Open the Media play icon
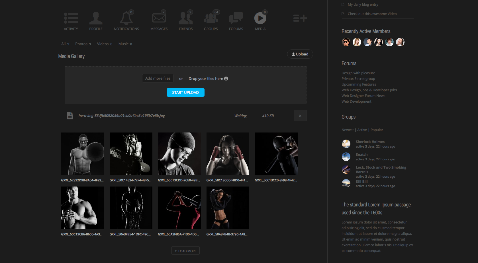Screen dimensions: 478x263 tap(260, 18)
